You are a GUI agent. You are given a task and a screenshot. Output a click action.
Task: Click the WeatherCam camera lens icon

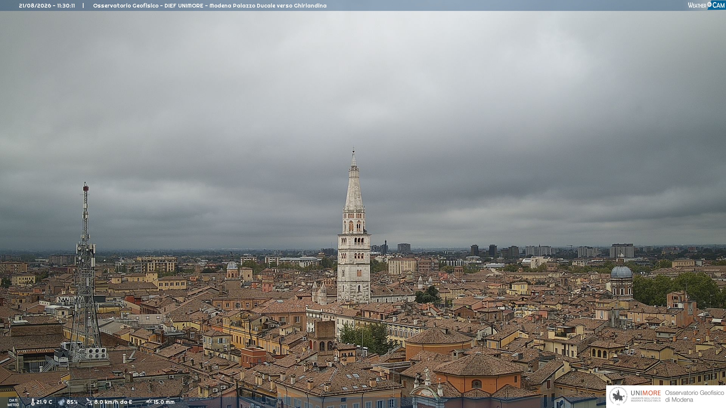tap(709, 4)
